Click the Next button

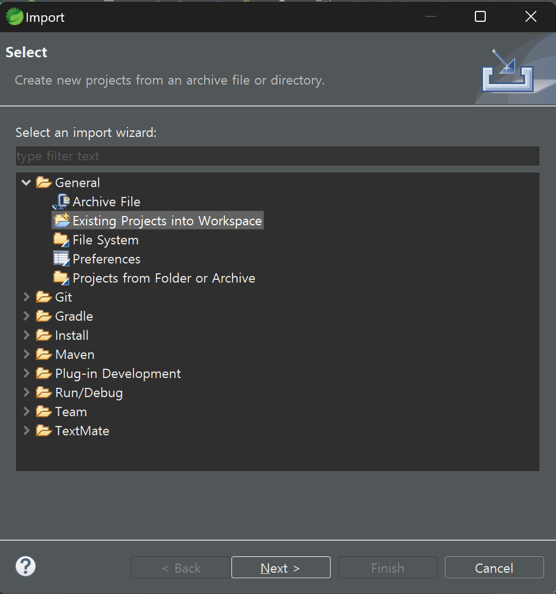(x=280, y=567)
